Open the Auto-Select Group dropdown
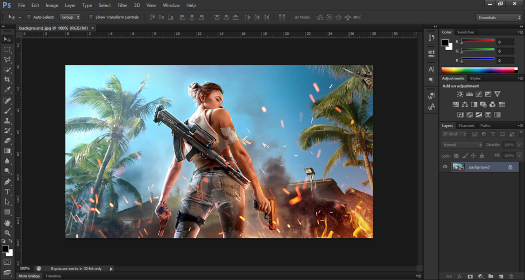Screen dimensions: 525x280 point(70,17)
